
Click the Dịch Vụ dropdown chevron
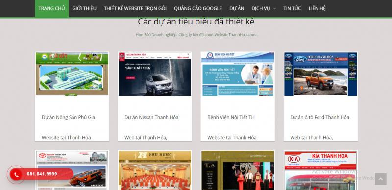point(274,9)
